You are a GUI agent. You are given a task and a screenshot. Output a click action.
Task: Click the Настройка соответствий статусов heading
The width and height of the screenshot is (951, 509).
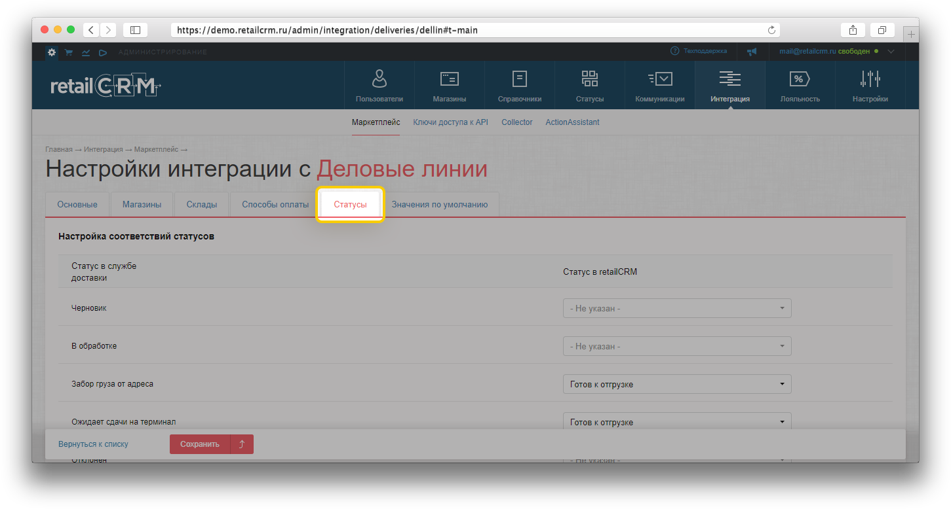click(136, 236)
